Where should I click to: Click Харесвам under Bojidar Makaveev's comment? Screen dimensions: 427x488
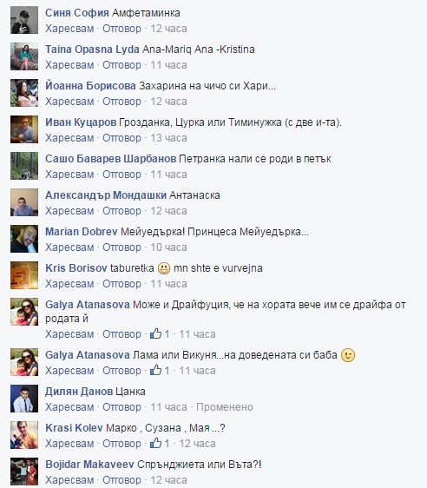pyautogui.click(x=69, y=479)
